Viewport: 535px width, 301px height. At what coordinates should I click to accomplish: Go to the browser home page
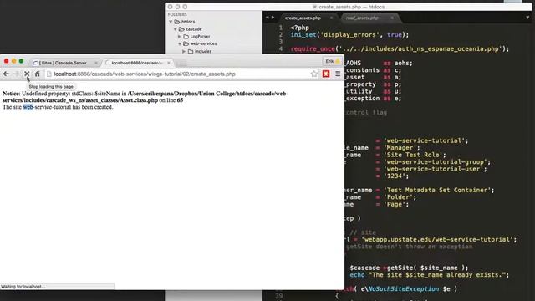[37, 74]
